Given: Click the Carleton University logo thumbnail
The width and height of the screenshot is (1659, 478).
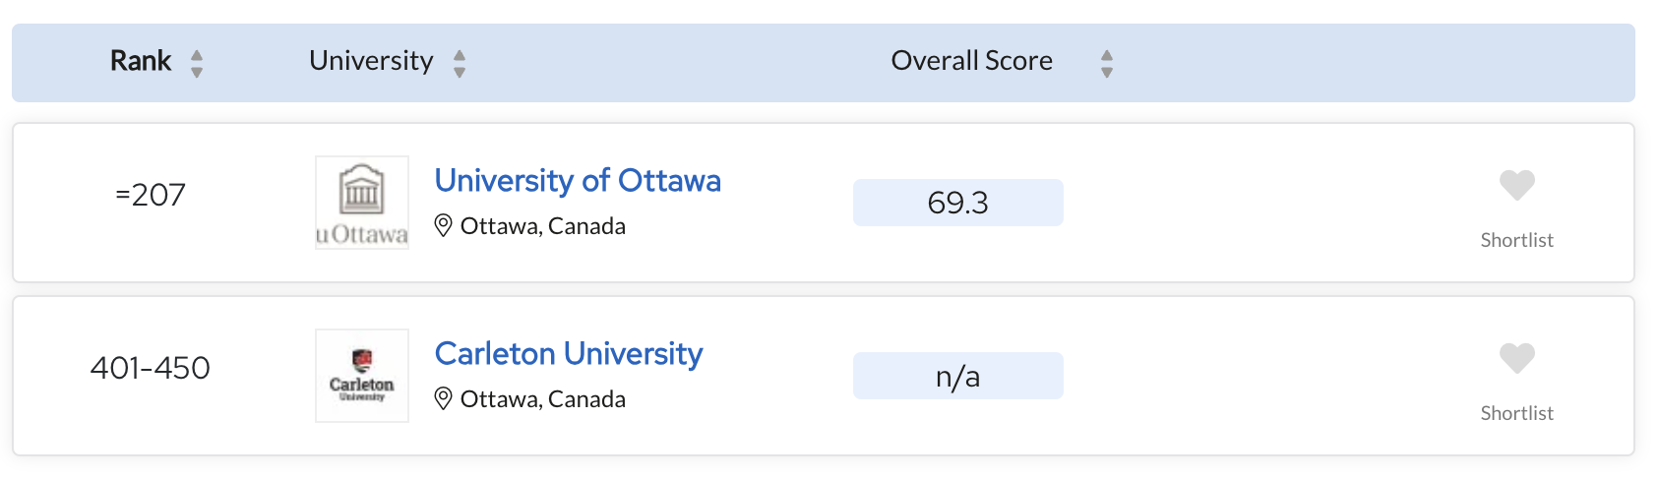Looking at the screenshot, I should click(x=362, y=376).
